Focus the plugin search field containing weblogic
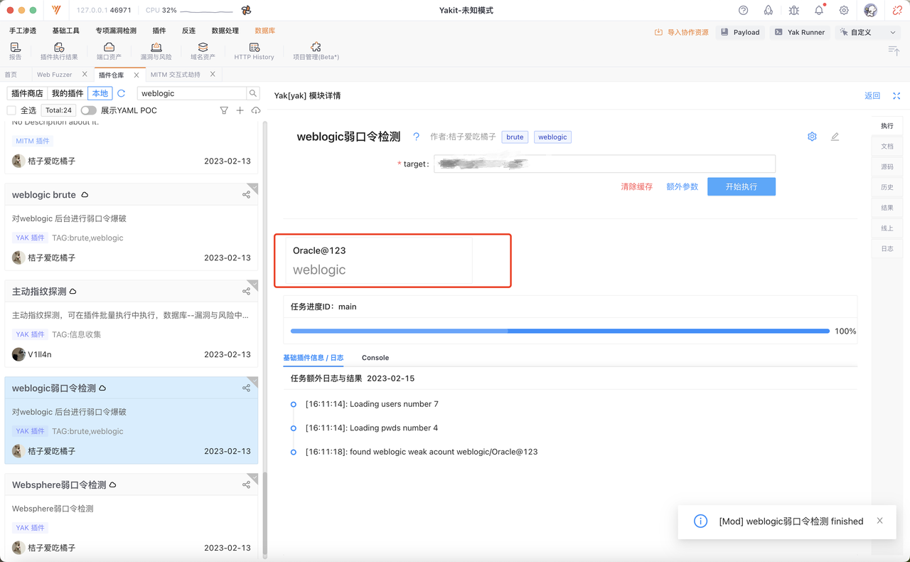This screenshot has width=910, height=562. click(192, 93)
